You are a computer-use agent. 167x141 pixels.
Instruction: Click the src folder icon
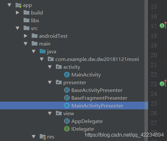coord(26,28)
